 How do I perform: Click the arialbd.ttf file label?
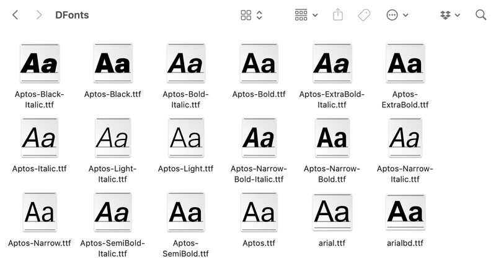(405, 243)
